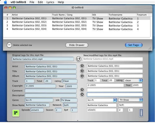Select row 1 Battlestar Galactica (S02, E01)
Screen dimensions: 155x123
77,18
